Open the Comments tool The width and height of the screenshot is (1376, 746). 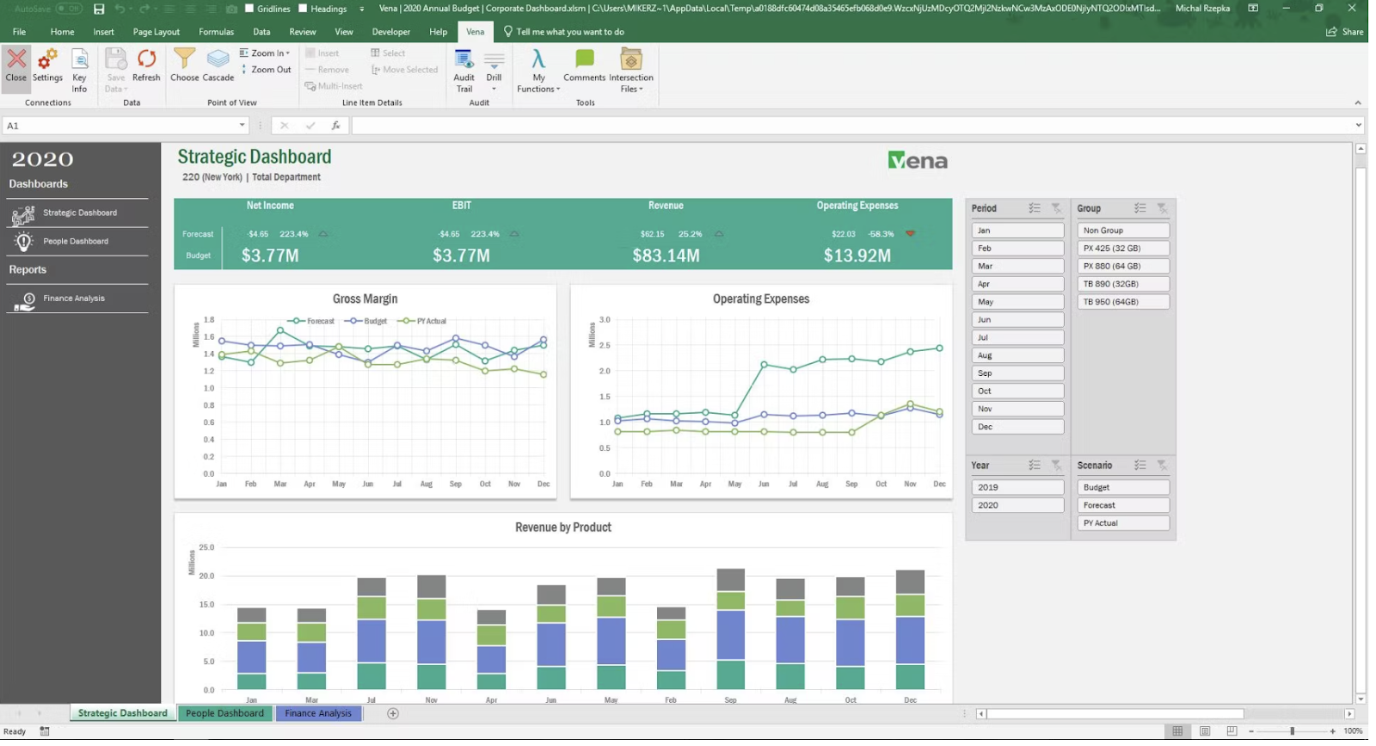pos(585,65)
